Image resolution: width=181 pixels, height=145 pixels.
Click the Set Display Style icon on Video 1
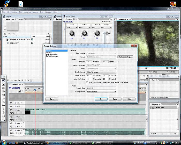pos(11,113)
